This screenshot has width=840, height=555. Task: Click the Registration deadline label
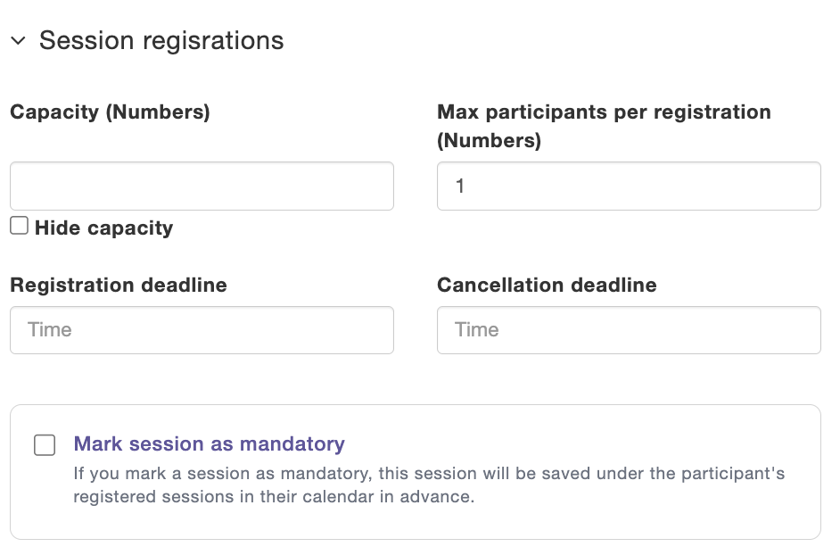tap(119, 285)
